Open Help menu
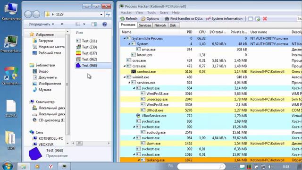This screenshot has height=170, width=302. tap(176, 13)
